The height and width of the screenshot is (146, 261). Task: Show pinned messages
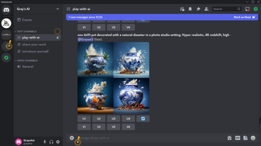(x=198, y=9)
